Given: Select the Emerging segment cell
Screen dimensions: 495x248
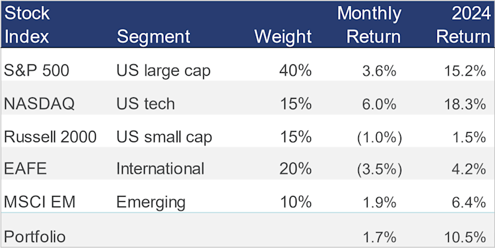Looking at the screenshot, I should pyautogui.click(x=151, y=203).
